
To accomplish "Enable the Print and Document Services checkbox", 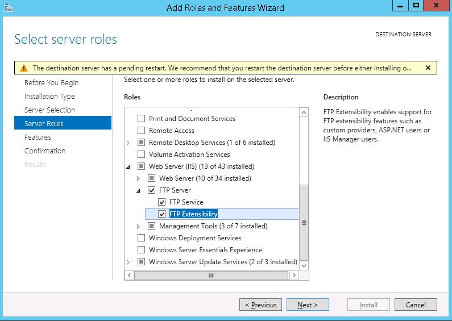I will tap(142, 119).
